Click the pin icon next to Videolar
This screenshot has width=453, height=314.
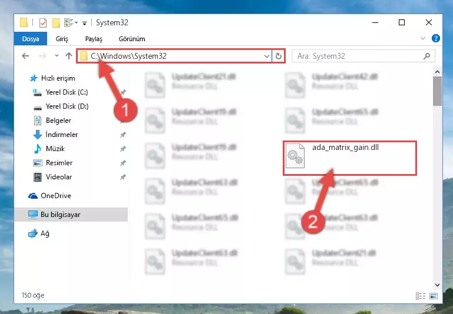(123, 177)
